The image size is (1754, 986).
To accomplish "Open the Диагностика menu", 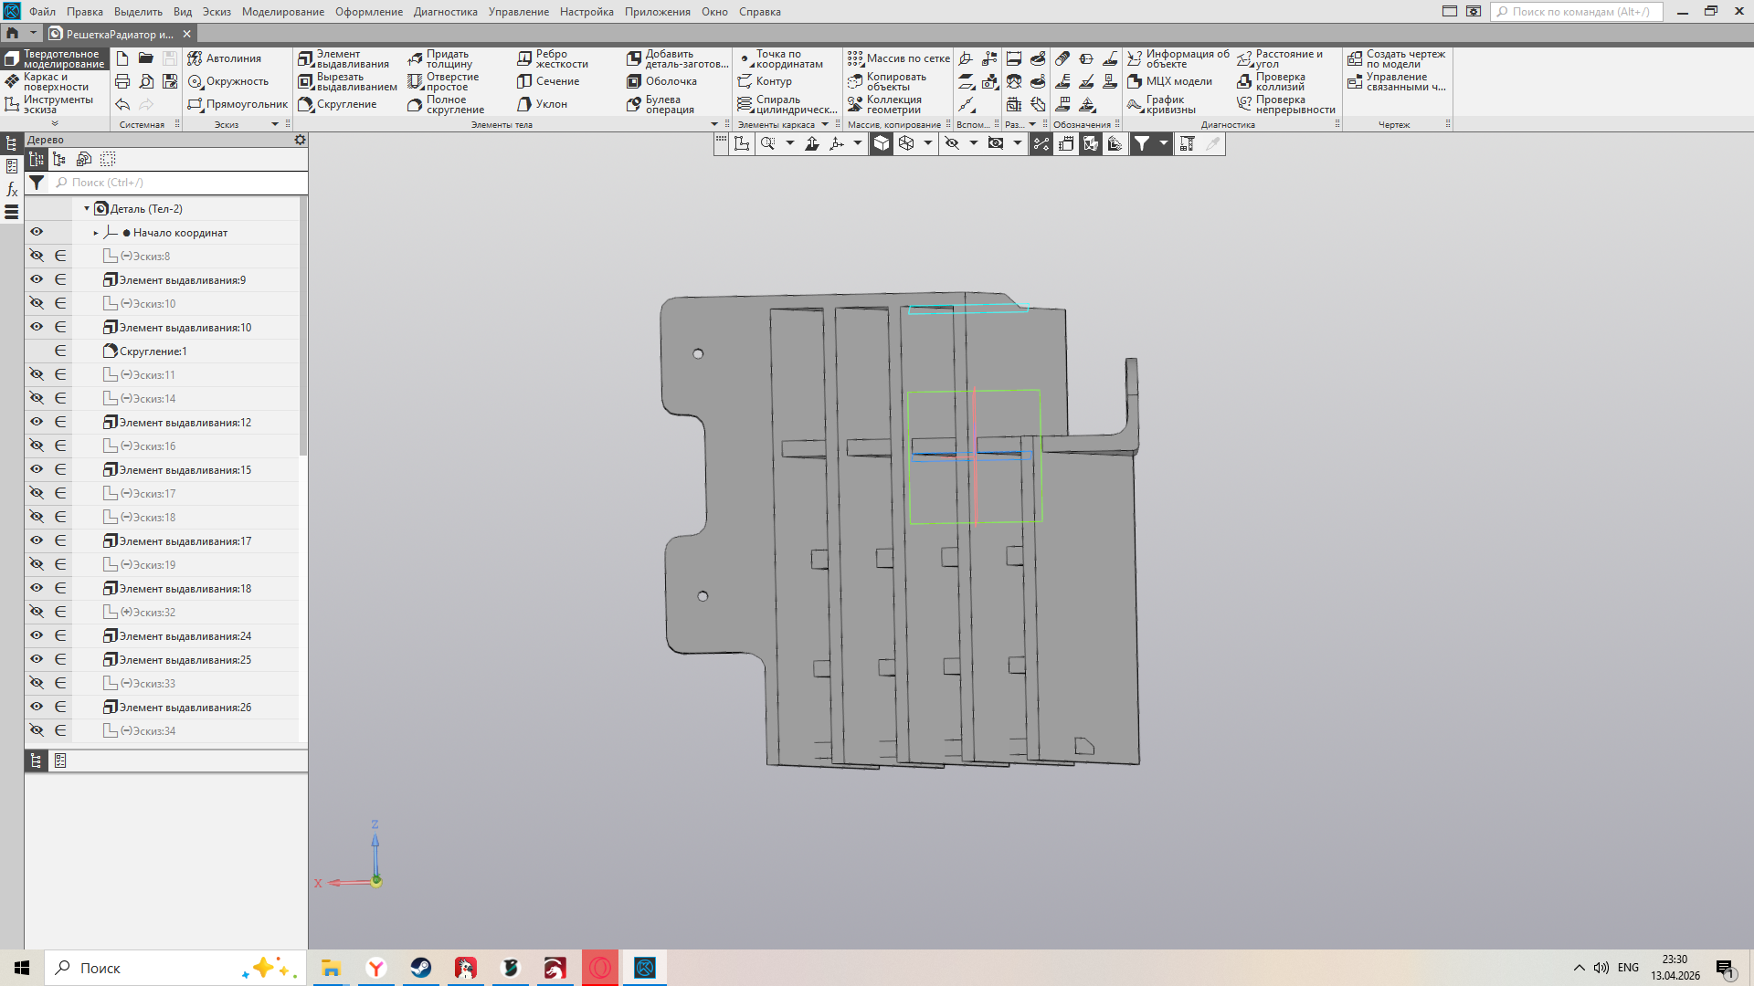I will 446,12.
